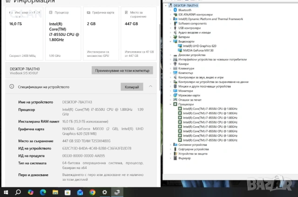Click the Камери category icon
The height and width of the screenshot is (197, 298).
click(175, 64)
